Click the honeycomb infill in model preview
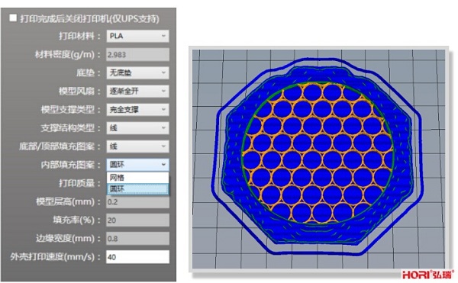This screenshot has height=283, width=458. pyautogui.click(x=318, y=153)
